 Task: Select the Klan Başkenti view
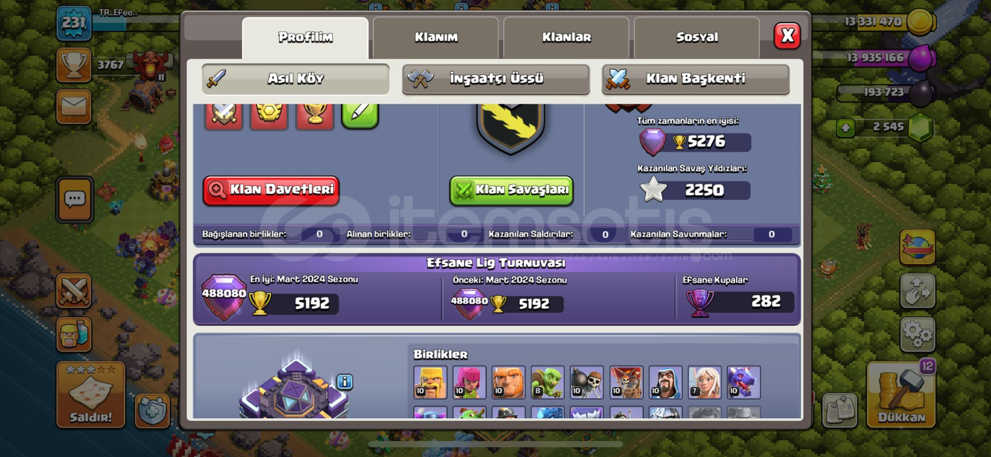695,79
